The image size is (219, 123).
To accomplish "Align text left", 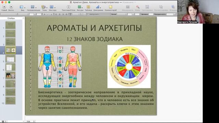I will pyautogui.click(x=56, y=14).
